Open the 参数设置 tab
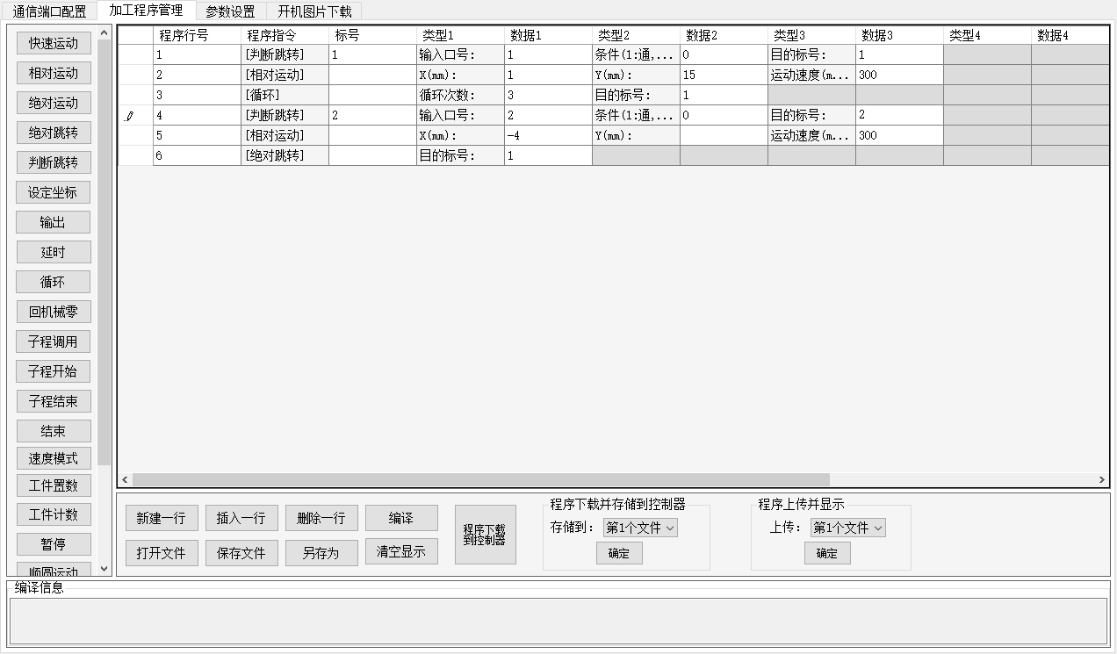Image resolution: width=1117 pixels, height=654 pixels. 230,11
